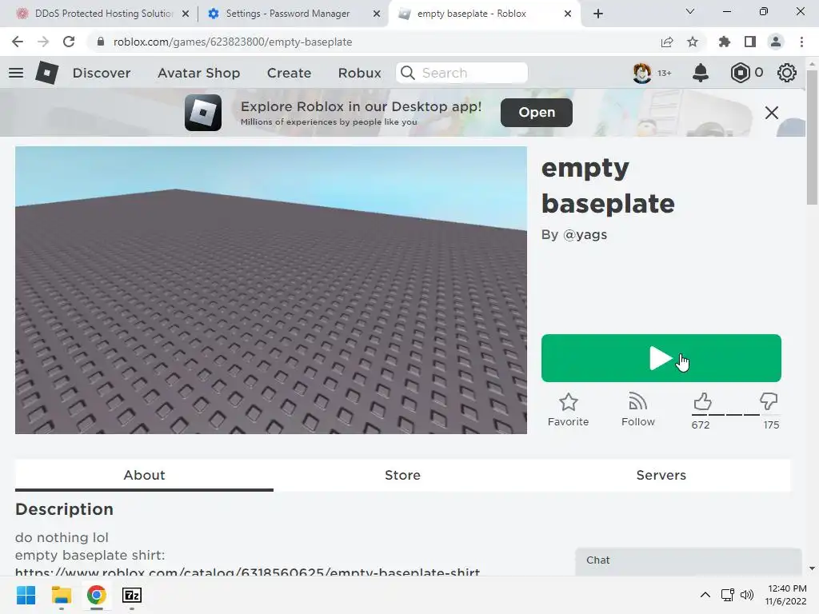Switch to the Servers tab
The image size is (819, 614).
point(661,475)
